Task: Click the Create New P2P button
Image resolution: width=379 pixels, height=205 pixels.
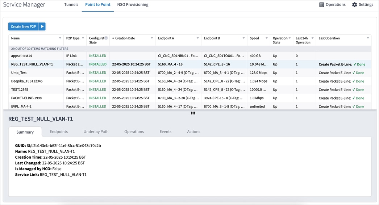Action: pyautogui.click(x=23, y=26)
